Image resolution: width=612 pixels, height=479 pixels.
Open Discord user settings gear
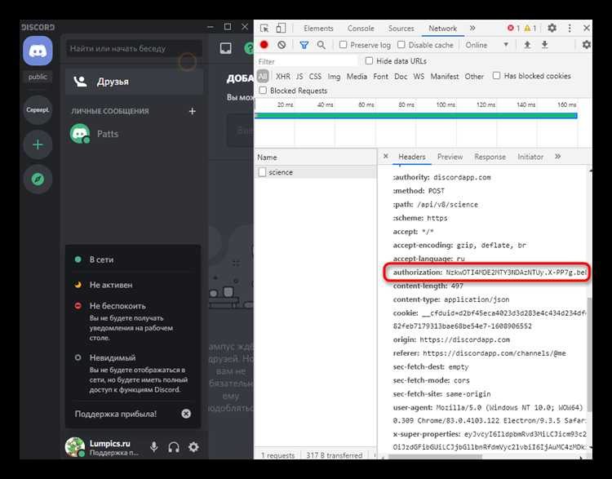point(193,446)
